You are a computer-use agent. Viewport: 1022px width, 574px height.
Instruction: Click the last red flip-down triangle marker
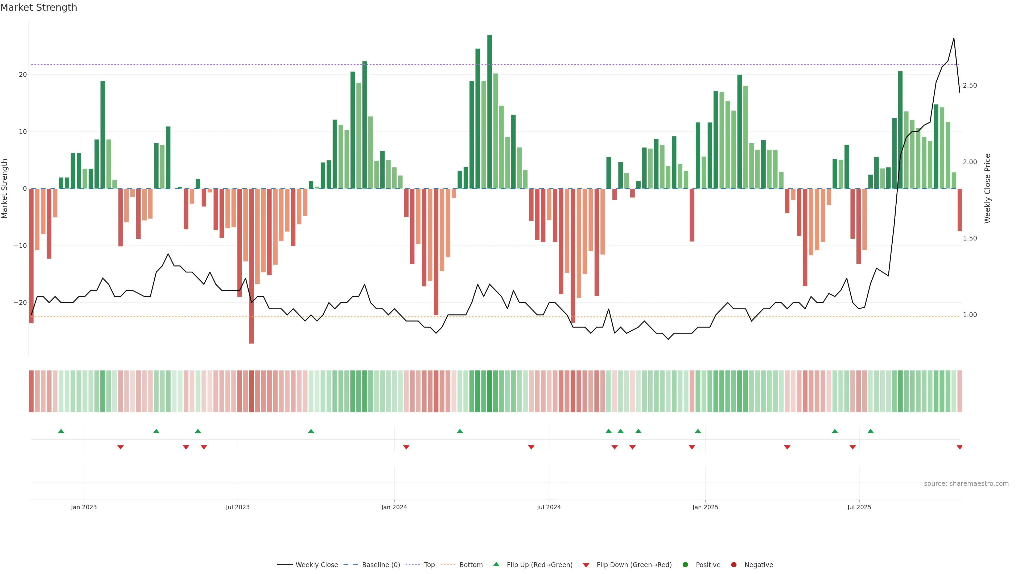(959, 447)
